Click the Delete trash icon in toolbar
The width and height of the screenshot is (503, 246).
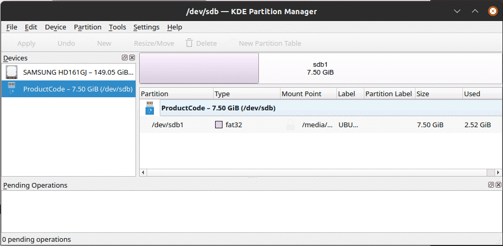(x=189, y=43)
